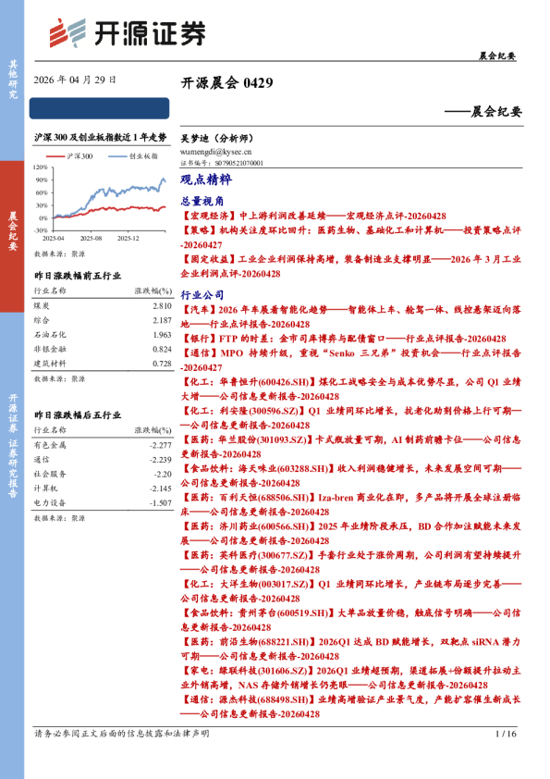Open the 贵州茅台(600519.SH) report link

point(351,620)
